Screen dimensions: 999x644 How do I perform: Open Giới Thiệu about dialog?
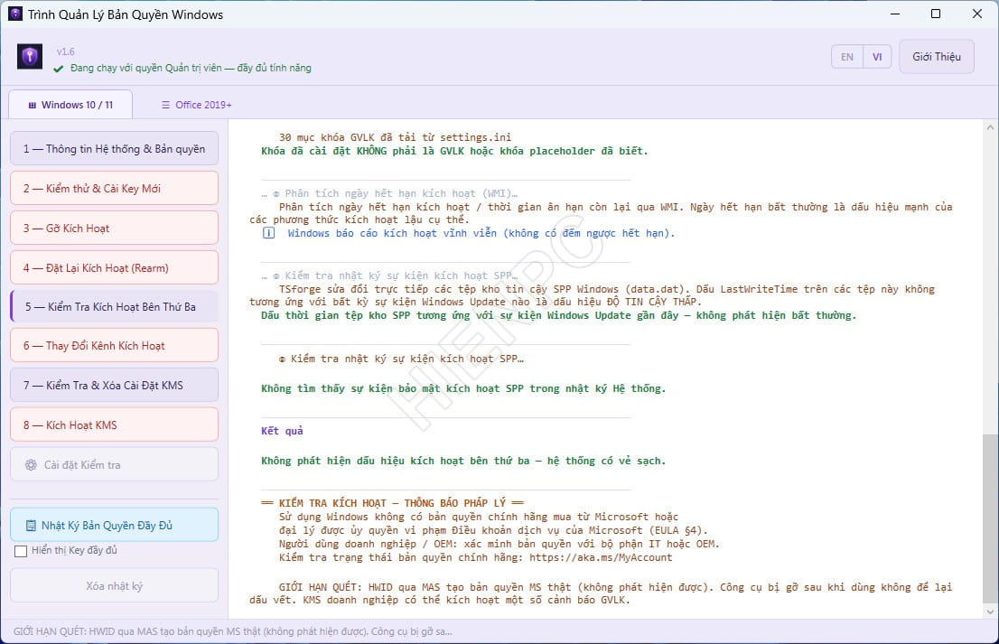937,57
